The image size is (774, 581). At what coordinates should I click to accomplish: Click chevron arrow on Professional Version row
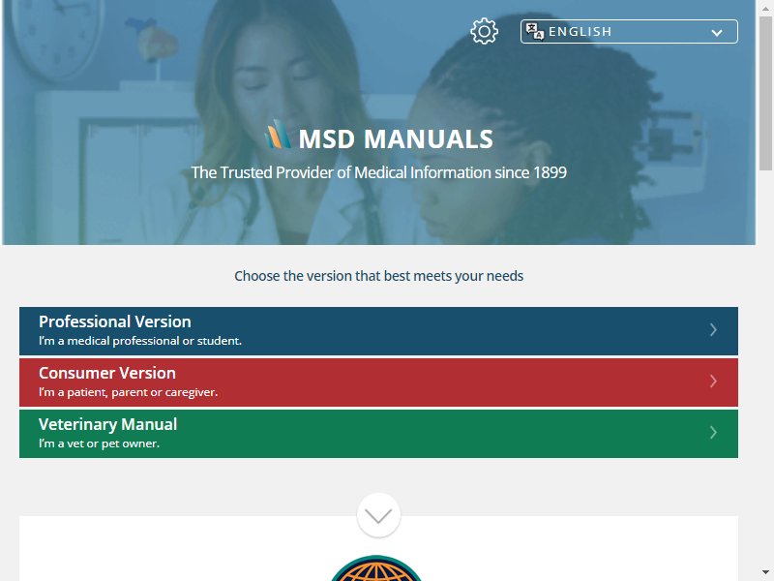coord(713,330)
